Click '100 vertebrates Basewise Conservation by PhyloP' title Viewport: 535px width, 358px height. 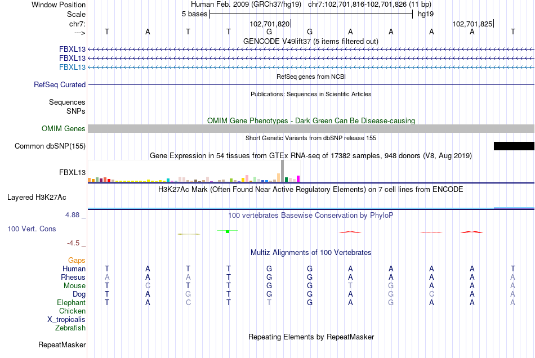pos(311,216)
